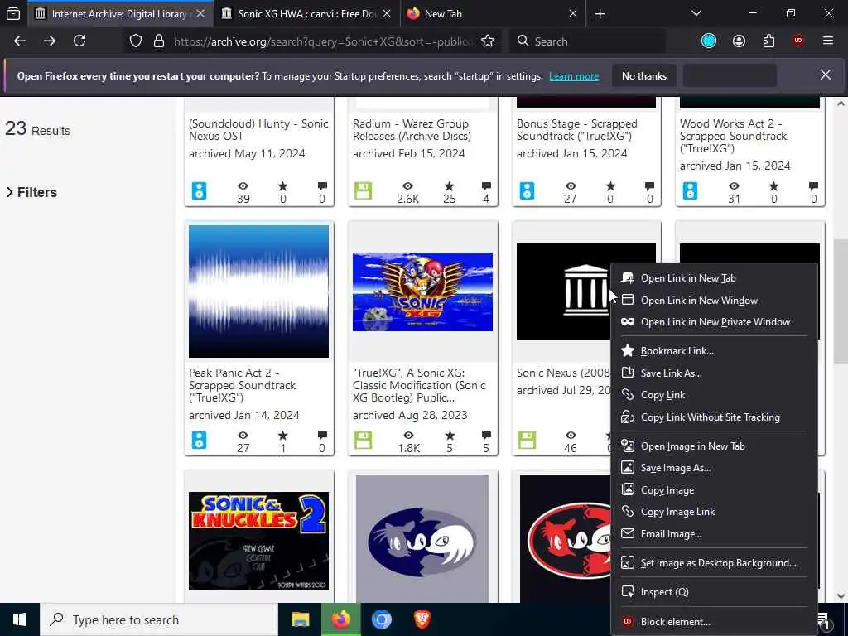This screenshot has width=848, height=636.
Task: Click software floppy icon on Radium Warez card
Action: click(x=363, y=191)
